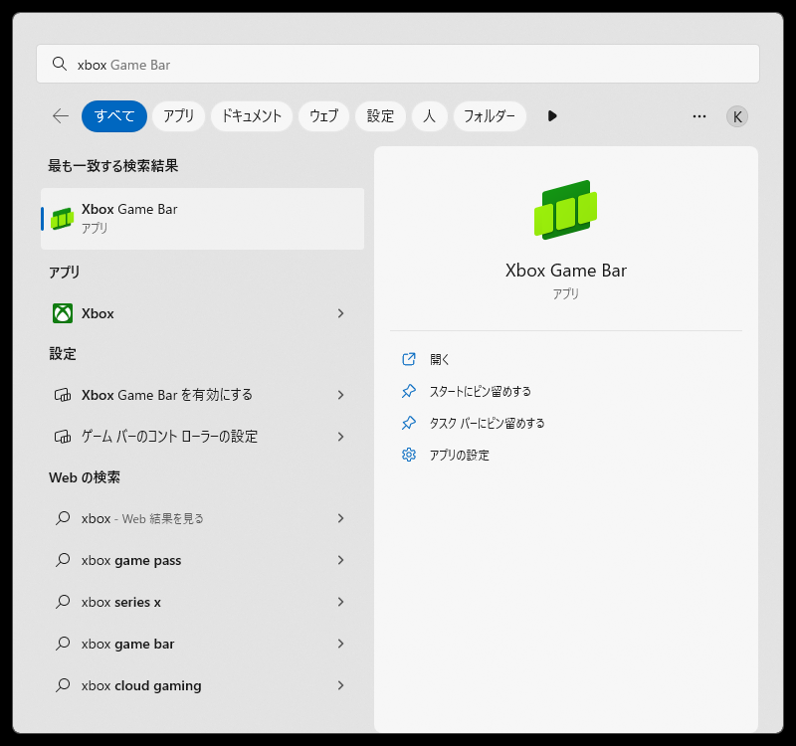Click the Xbox Game Bar icon in best match
Screen dimensions: 796x746
[x=63, y=219]
